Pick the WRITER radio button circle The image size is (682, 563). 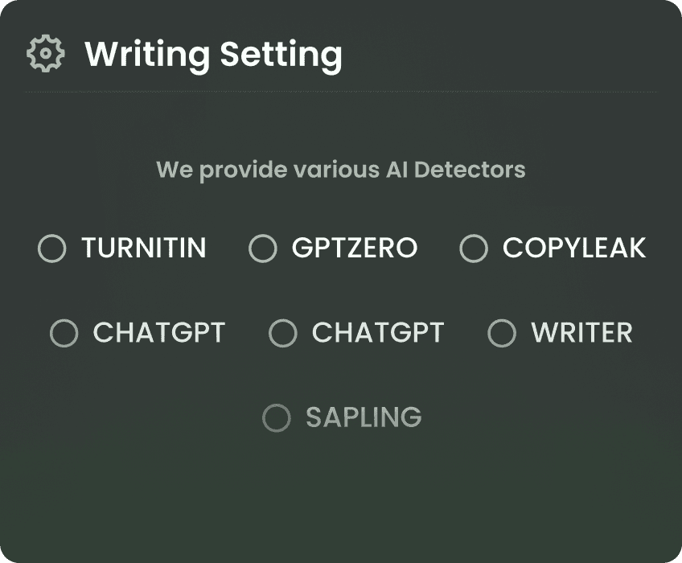pyautogui.click(x=502, y=333)
